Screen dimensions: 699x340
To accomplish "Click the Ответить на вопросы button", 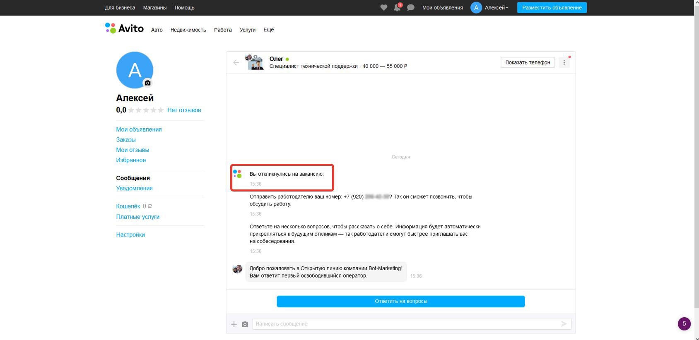I will tap(400, 301).
